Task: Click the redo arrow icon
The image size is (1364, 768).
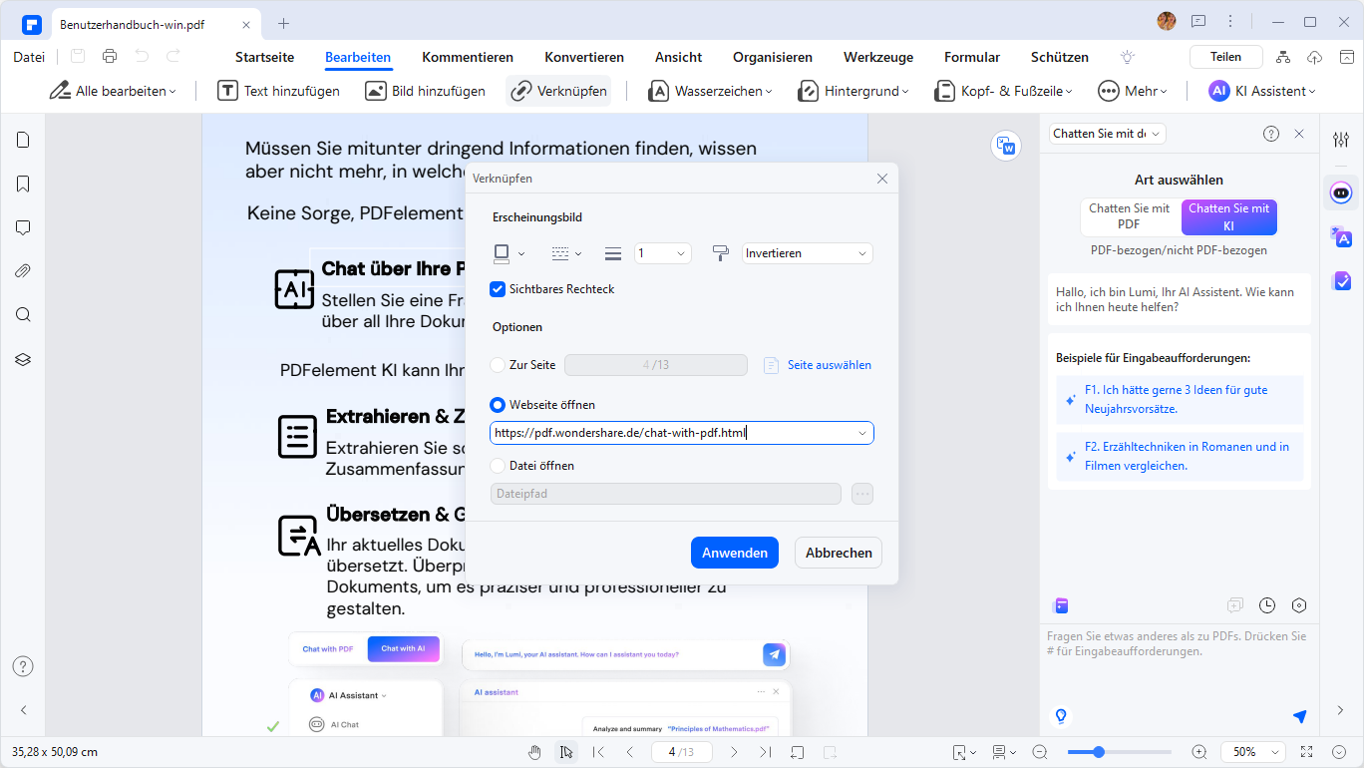Action: tap(173, 57)
